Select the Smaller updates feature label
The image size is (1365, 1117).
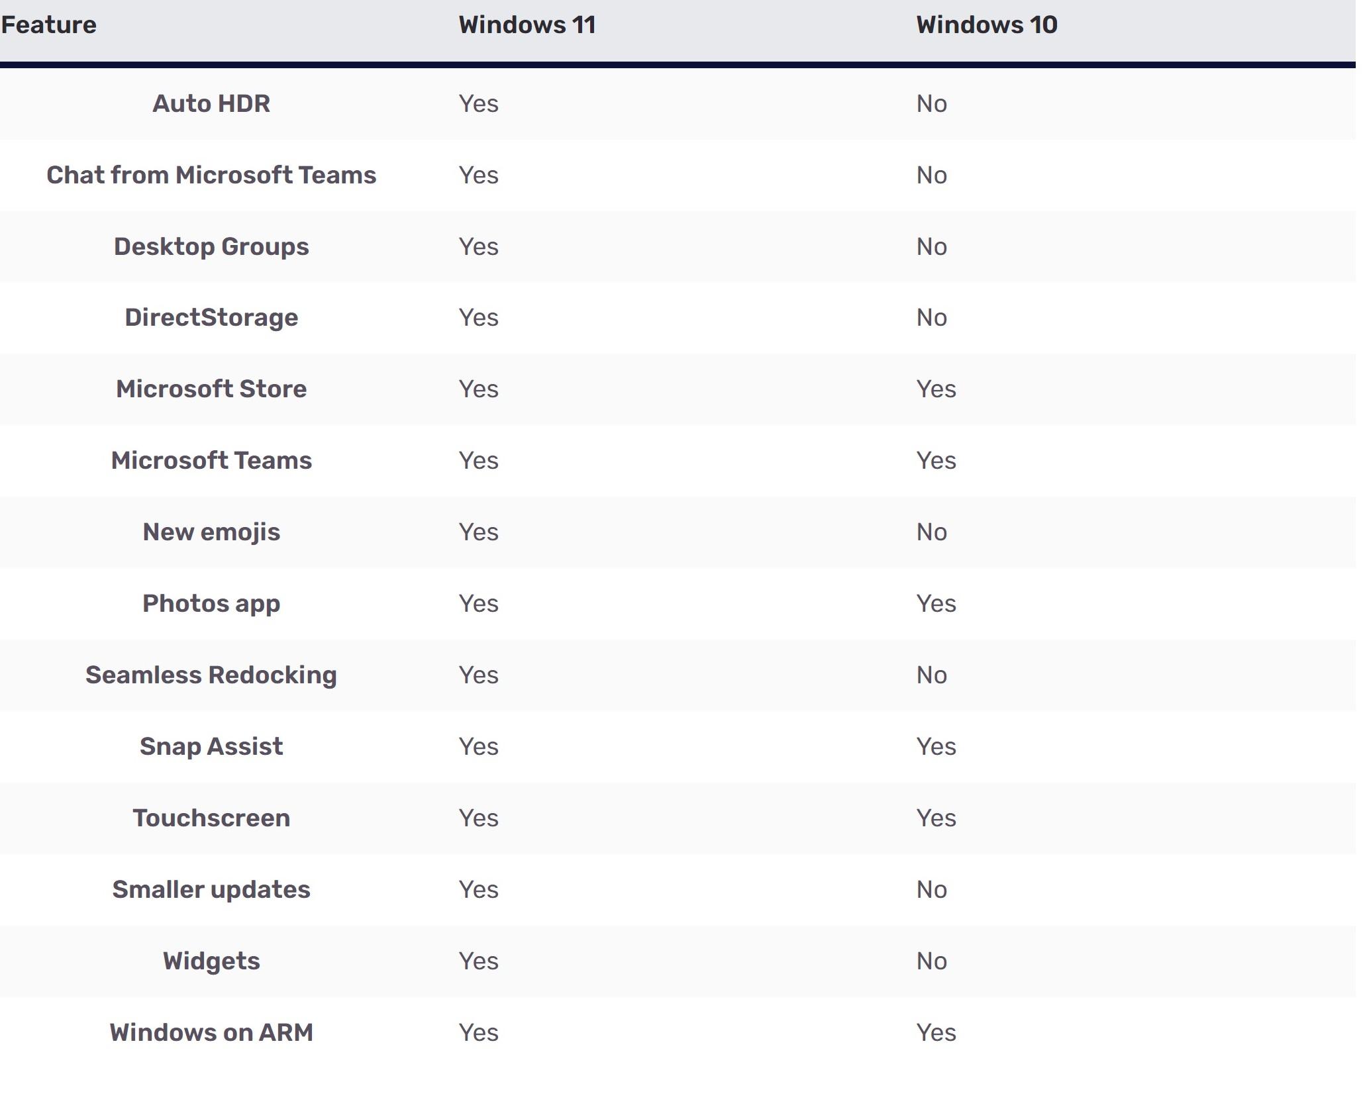[211, 890]
